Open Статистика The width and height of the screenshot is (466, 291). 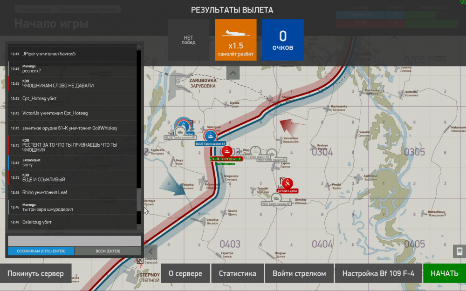[x=238, y=273]
